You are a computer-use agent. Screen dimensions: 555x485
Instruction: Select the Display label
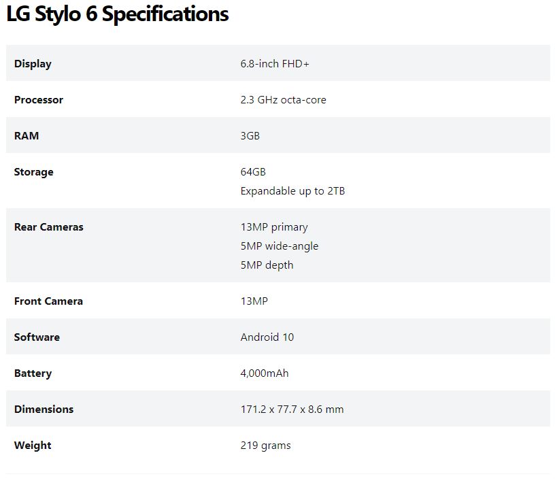[33, 64]
